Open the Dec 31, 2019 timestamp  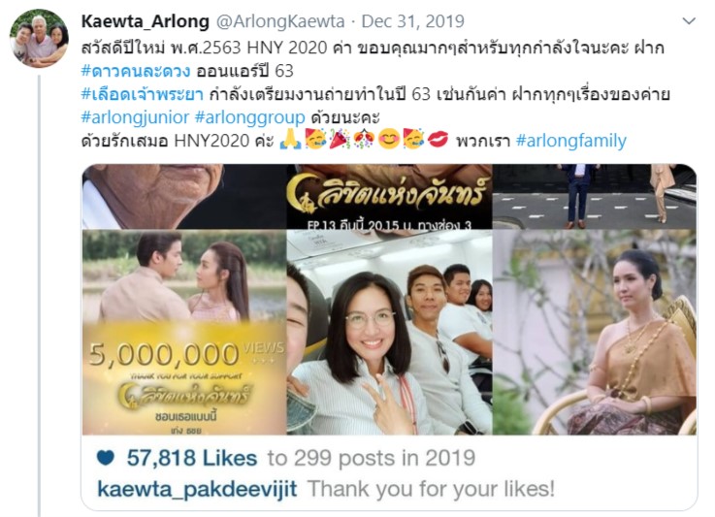[x=412, y=21]
